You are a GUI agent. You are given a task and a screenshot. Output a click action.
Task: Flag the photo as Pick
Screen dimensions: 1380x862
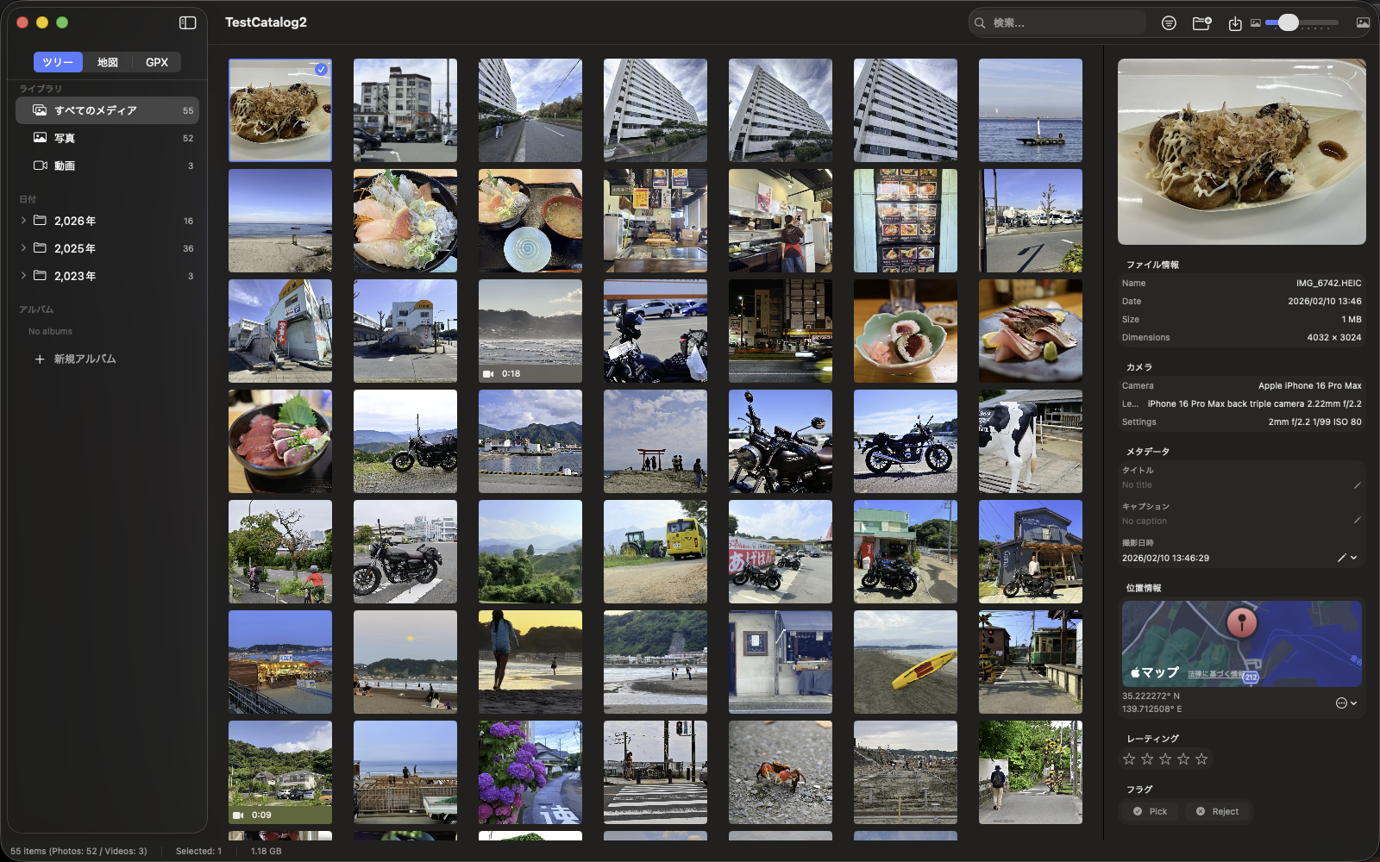click(x=1150, y=811)
